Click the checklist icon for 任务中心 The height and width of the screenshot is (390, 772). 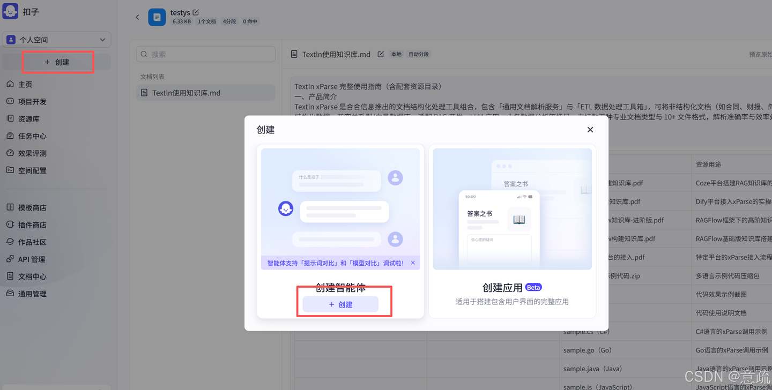[10, 136]
